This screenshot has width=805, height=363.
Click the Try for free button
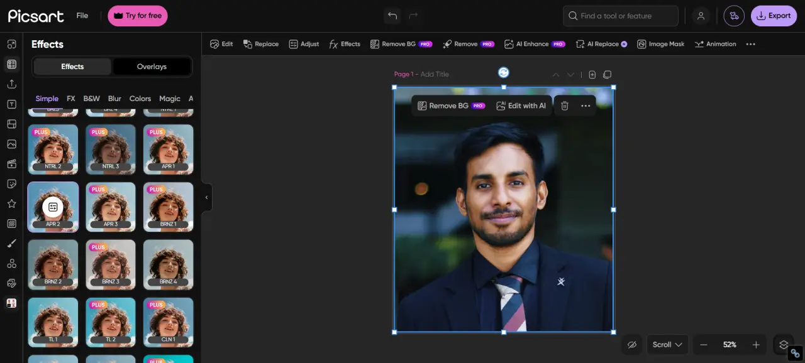point(138,16)
